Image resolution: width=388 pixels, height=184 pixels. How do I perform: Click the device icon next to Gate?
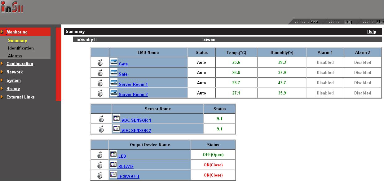[x=114, y=62]
